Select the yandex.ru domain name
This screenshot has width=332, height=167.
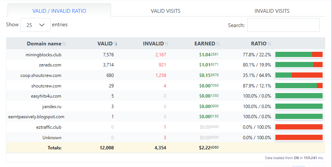pos(52,106)
